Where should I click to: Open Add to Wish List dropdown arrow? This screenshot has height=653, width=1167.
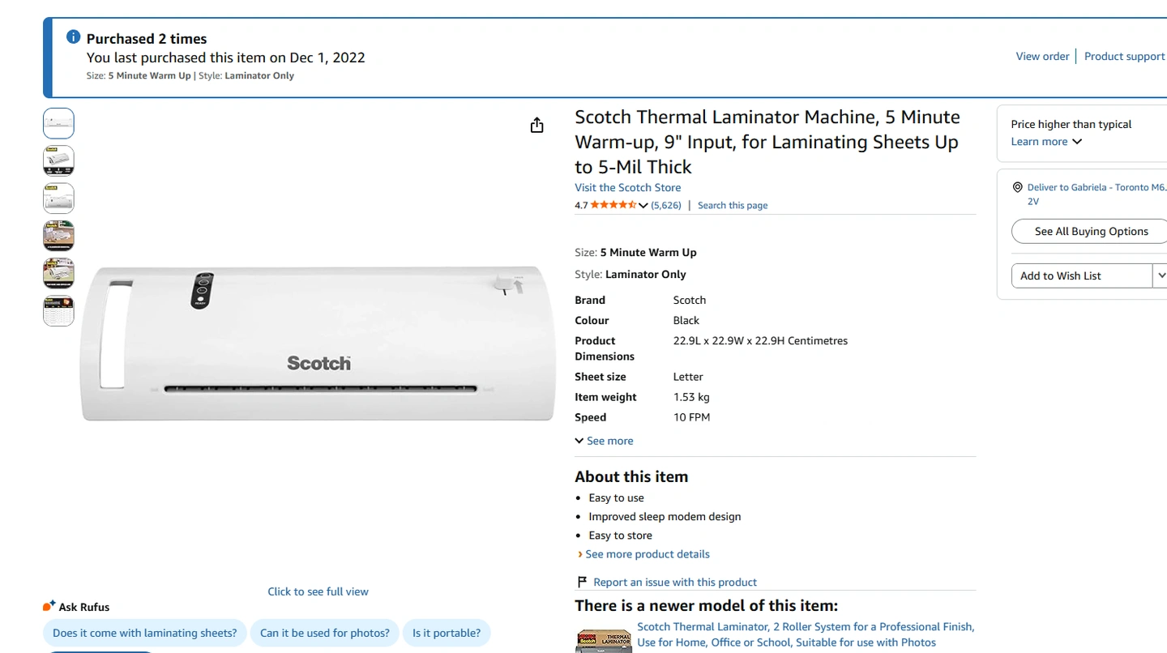tap(1161, 275)
